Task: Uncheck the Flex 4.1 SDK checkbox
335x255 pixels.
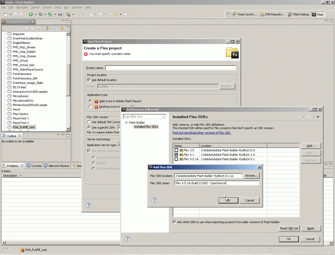Action: 176,155
